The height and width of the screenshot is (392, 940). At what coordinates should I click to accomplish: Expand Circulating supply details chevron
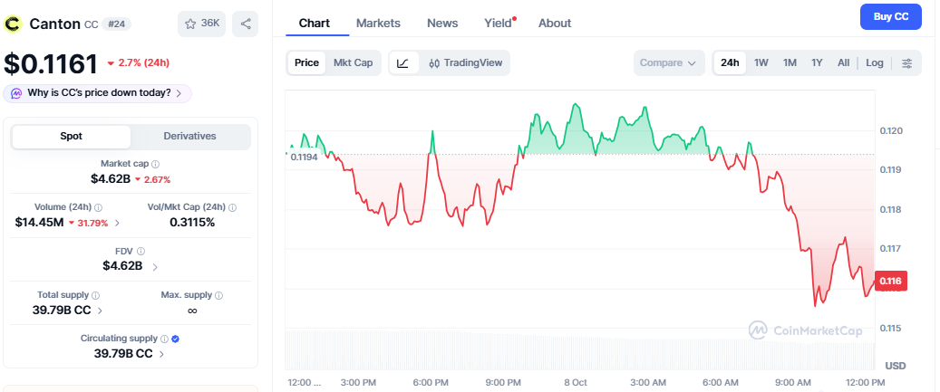point(162,354)
